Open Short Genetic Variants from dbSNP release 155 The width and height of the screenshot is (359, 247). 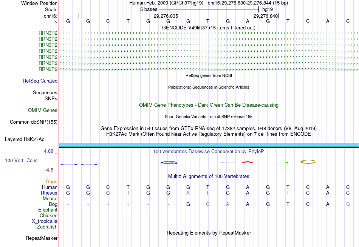tap(209, 117)
